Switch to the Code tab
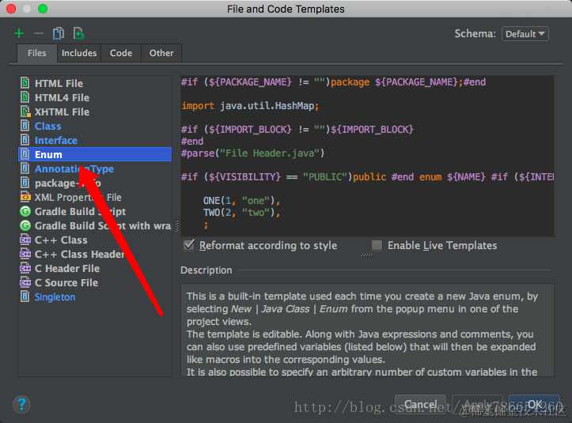The image size is (572, 423). (x=121, y=53)
